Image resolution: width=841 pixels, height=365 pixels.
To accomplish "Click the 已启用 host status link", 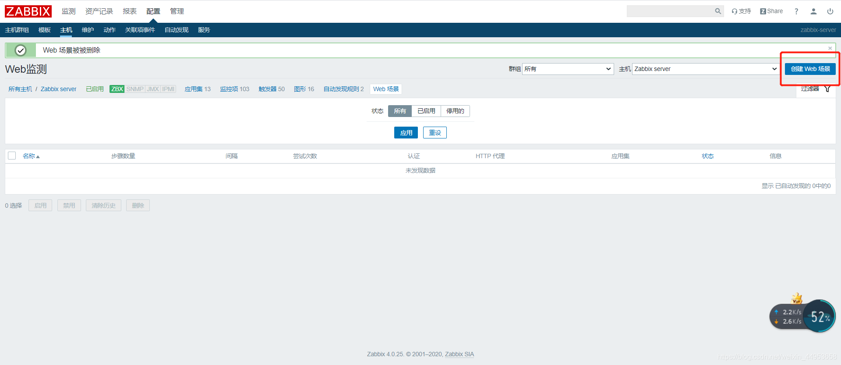I will click(x=95, y=89).
